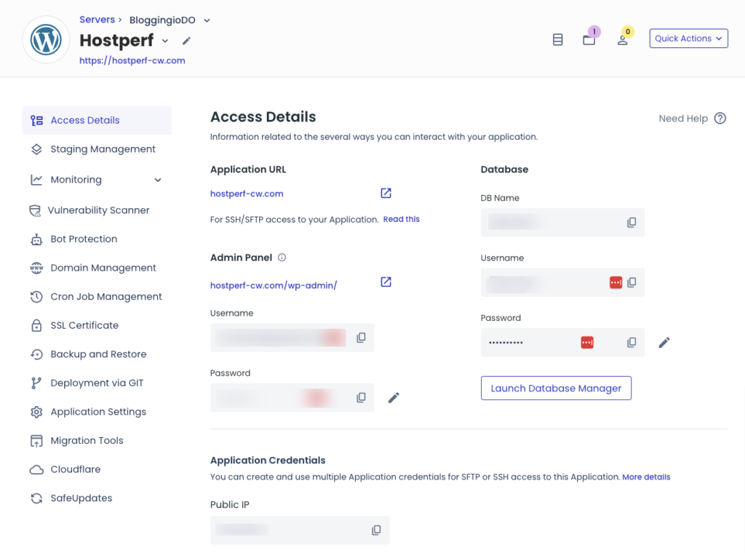The height and width of the screenshot is (553, 745).
Task: Click the Domain Management www globe icon
Action: (x=36, y=268)
